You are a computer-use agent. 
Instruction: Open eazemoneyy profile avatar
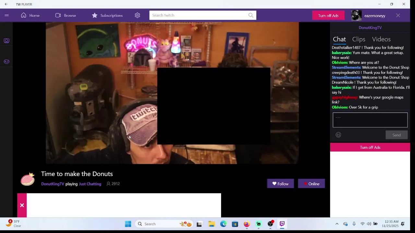point(356,16)
